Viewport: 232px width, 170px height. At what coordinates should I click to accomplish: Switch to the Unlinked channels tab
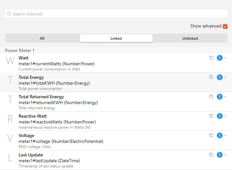[x=190, y=38]
